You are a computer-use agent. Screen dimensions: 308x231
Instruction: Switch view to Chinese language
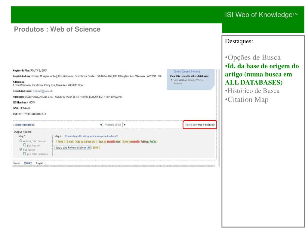pyautogui.click(x=28, y=163)
